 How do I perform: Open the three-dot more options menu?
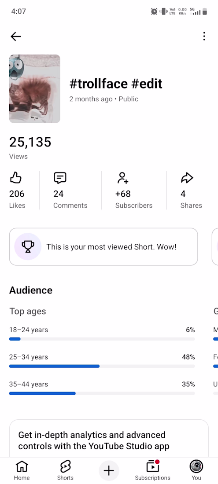204,36
